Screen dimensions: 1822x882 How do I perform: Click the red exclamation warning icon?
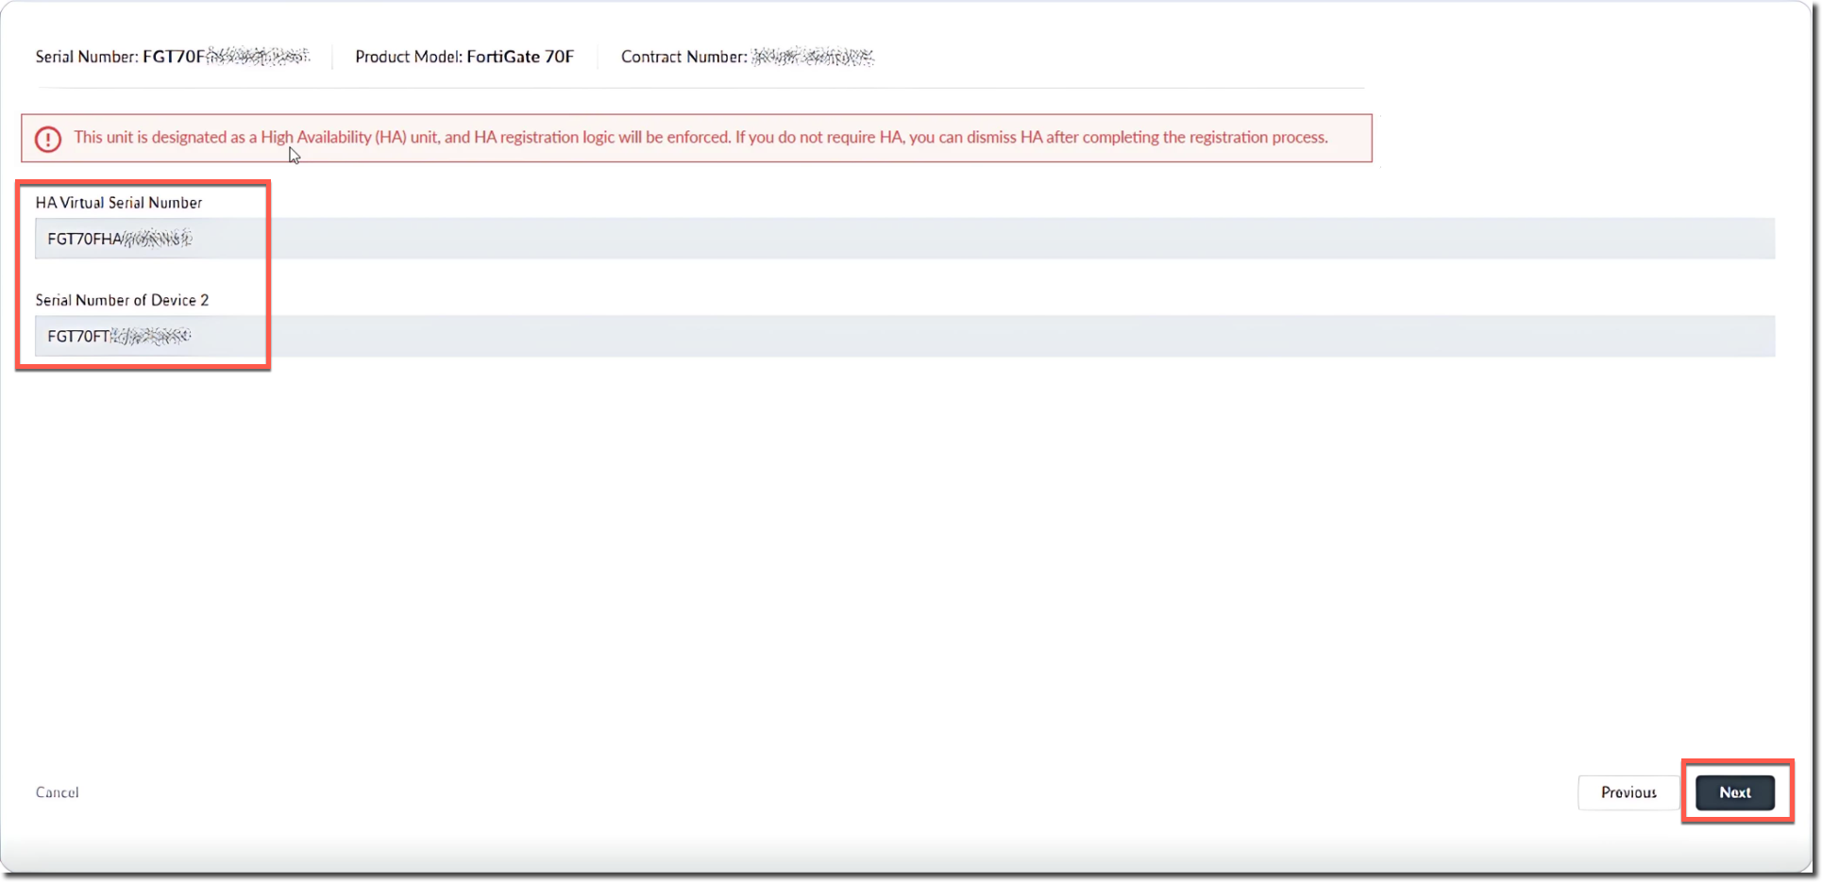coord(48,139)
